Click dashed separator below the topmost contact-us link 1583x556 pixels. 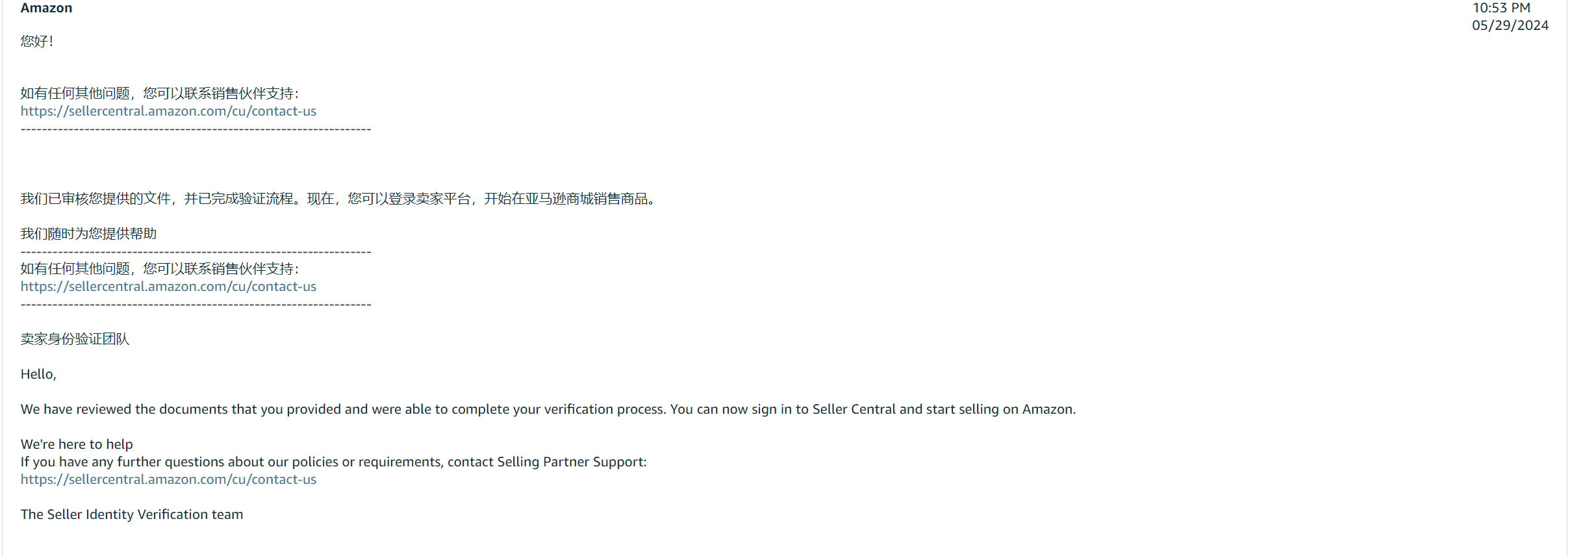click(x=196, y=129)
